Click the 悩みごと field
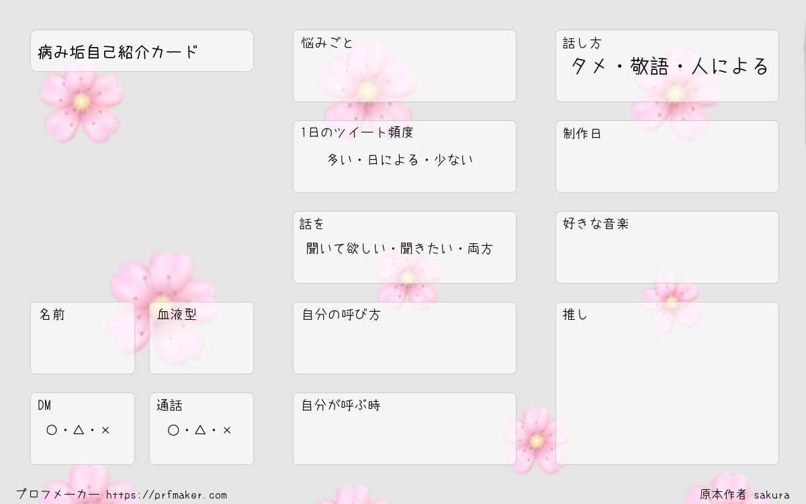The image size is (806, 504). 404,66
